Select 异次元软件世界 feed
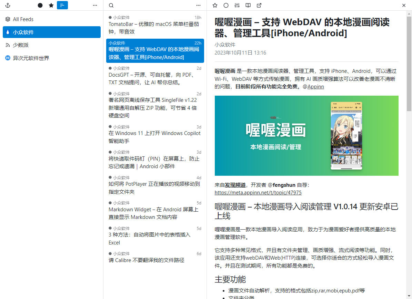The width and height of the screenshot is (412, 299). (51, 58)
